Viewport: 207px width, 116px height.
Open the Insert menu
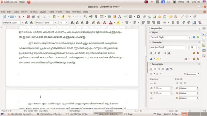(24, 12)
